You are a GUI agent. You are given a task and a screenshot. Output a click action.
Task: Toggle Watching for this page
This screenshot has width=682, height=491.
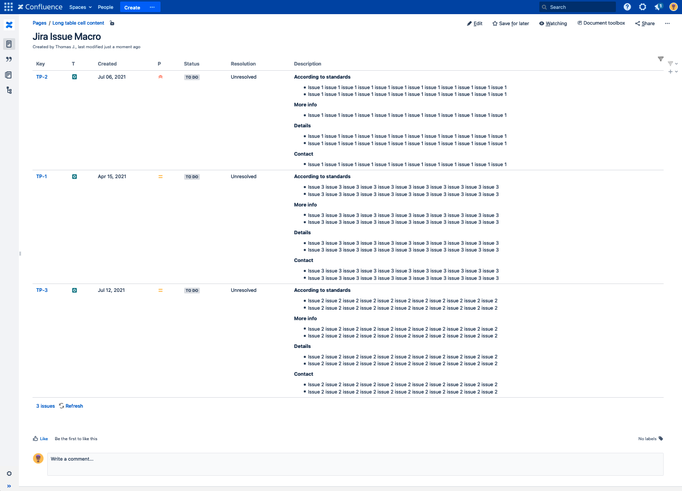tap(552, 23)
